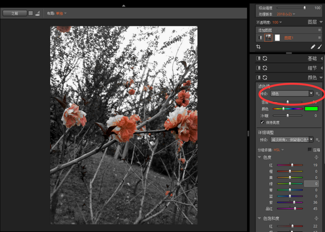Click the 添加图层 add layer button

pyautogui.click(x=266, y=30)
